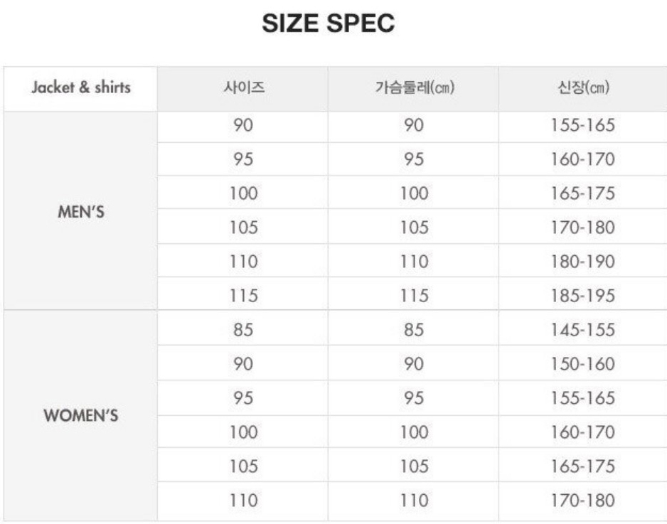This screenshot has width=667, height=524.
Task: Click the SIZE SPEC title
Action: point(328,23)
